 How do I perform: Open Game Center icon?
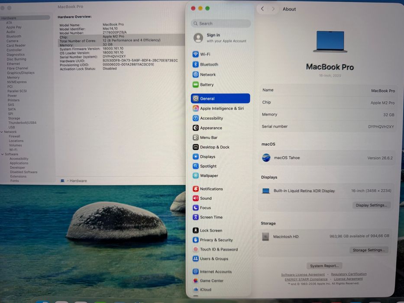(196, 280)
